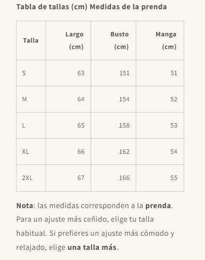The image size is (205, 260).
Task: Click the Largo (cm) column header
Action: tap(68, 40)
